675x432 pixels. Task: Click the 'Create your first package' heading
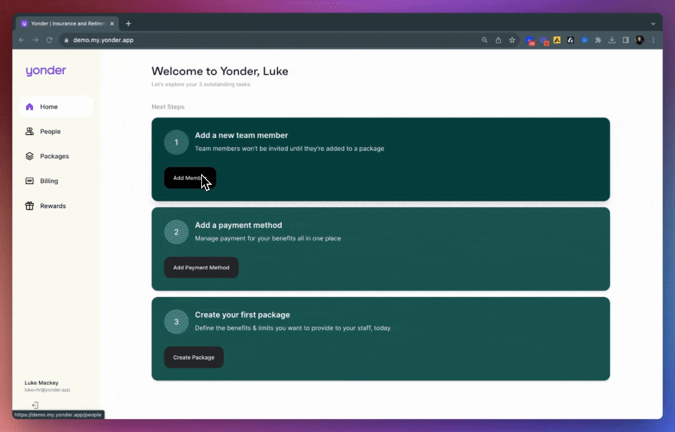[x=243, y=315]
